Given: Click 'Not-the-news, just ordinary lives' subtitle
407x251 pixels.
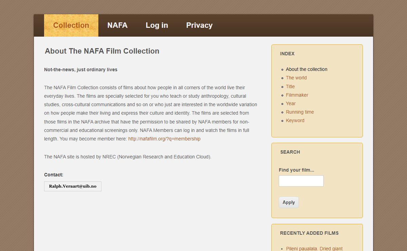Looking at the screenshot, I should tap(81, 70).
